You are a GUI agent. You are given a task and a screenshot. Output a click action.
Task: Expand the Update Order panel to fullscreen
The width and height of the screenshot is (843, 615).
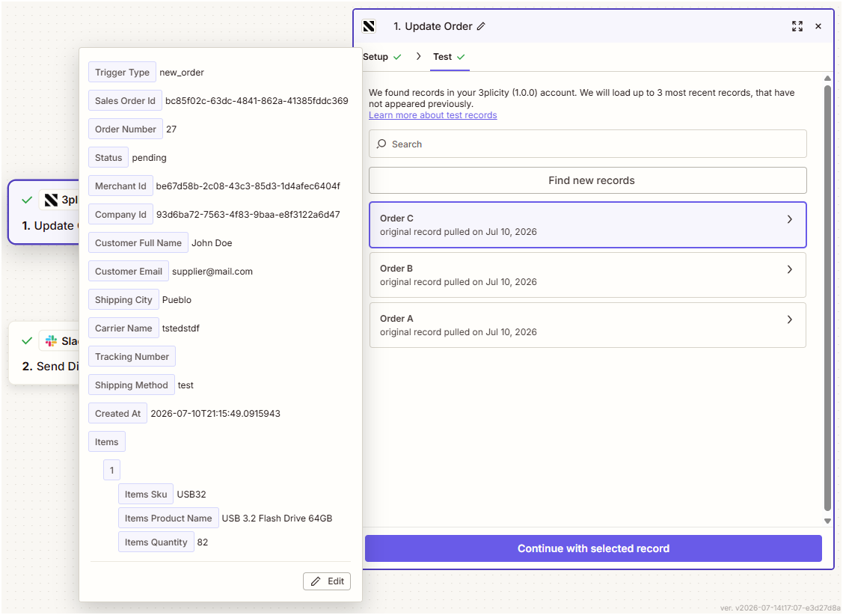(797, 26)
